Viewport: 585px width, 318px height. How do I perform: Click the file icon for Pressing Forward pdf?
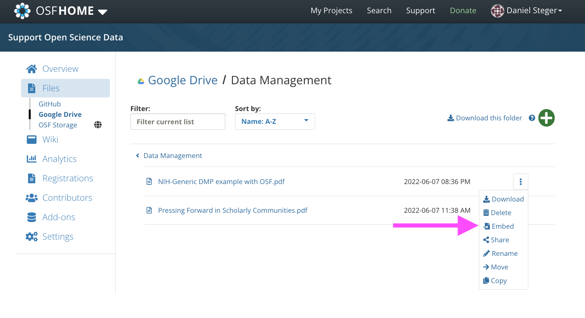tap(149, 210)
